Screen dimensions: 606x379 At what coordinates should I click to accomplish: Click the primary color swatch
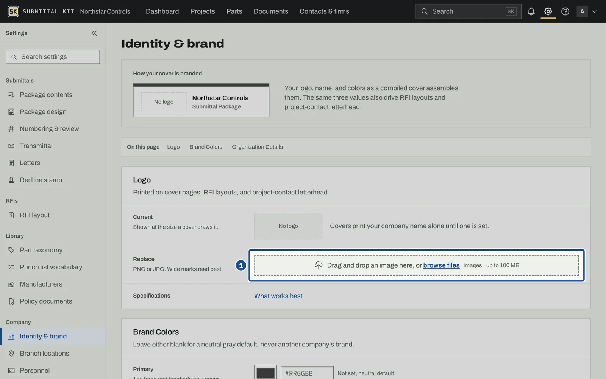[x=266, y=373]
